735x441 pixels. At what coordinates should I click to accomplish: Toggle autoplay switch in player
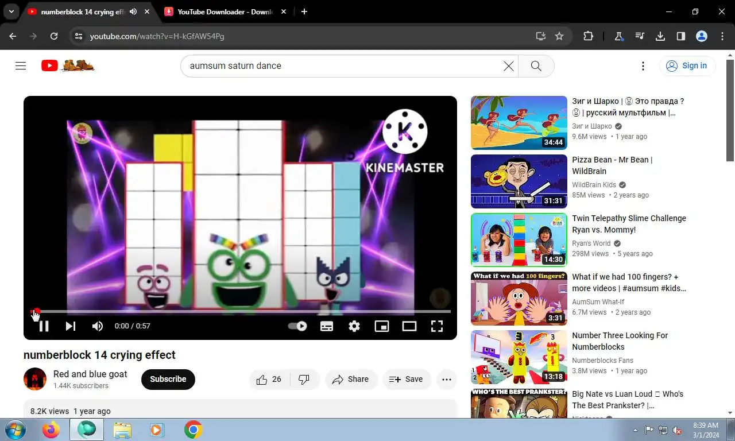pos(297,326)
